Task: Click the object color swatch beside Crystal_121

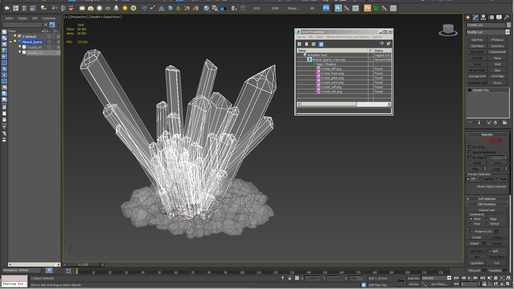Action: coord(509,25)
